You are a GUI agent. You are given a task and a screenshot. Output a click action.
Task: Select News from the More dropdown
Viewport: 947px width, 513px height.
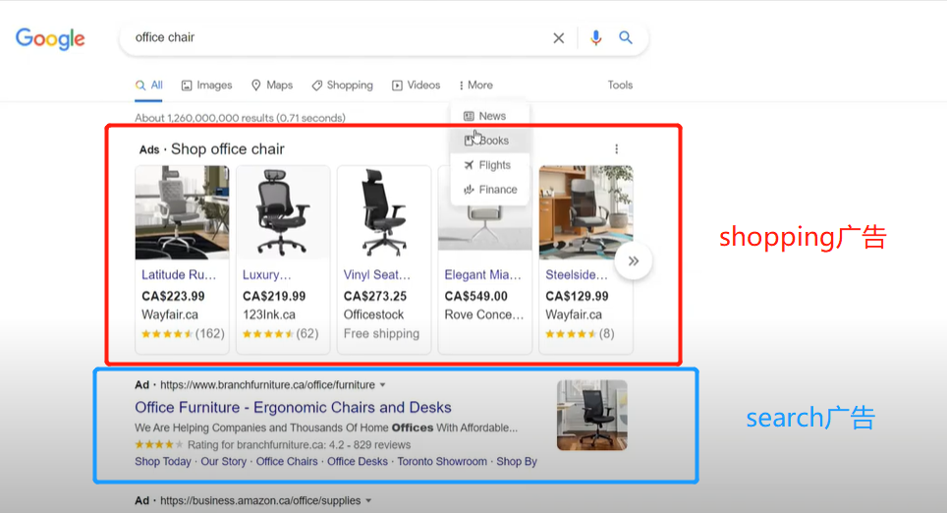[x=491, y=116]
